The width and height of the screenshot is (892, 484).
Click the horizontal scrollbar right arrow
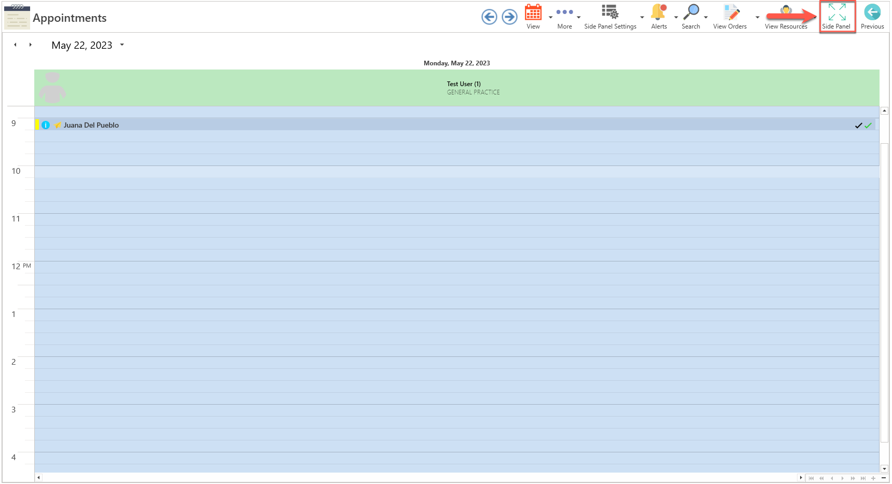tap(801, 477)
